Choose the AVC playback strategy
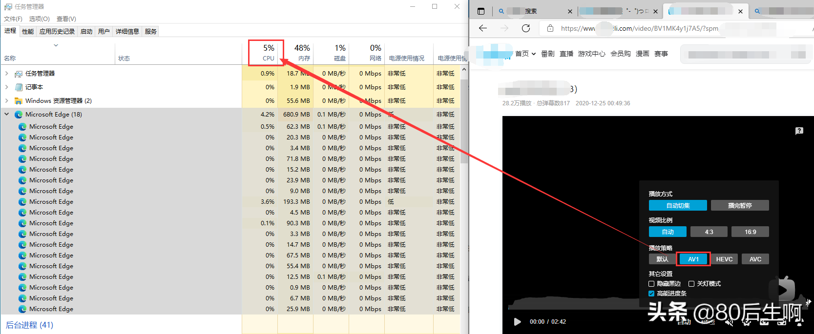Image resolution: width=814 pixels, height=334 pixels. pyautogui.click(x=755, y=259)
